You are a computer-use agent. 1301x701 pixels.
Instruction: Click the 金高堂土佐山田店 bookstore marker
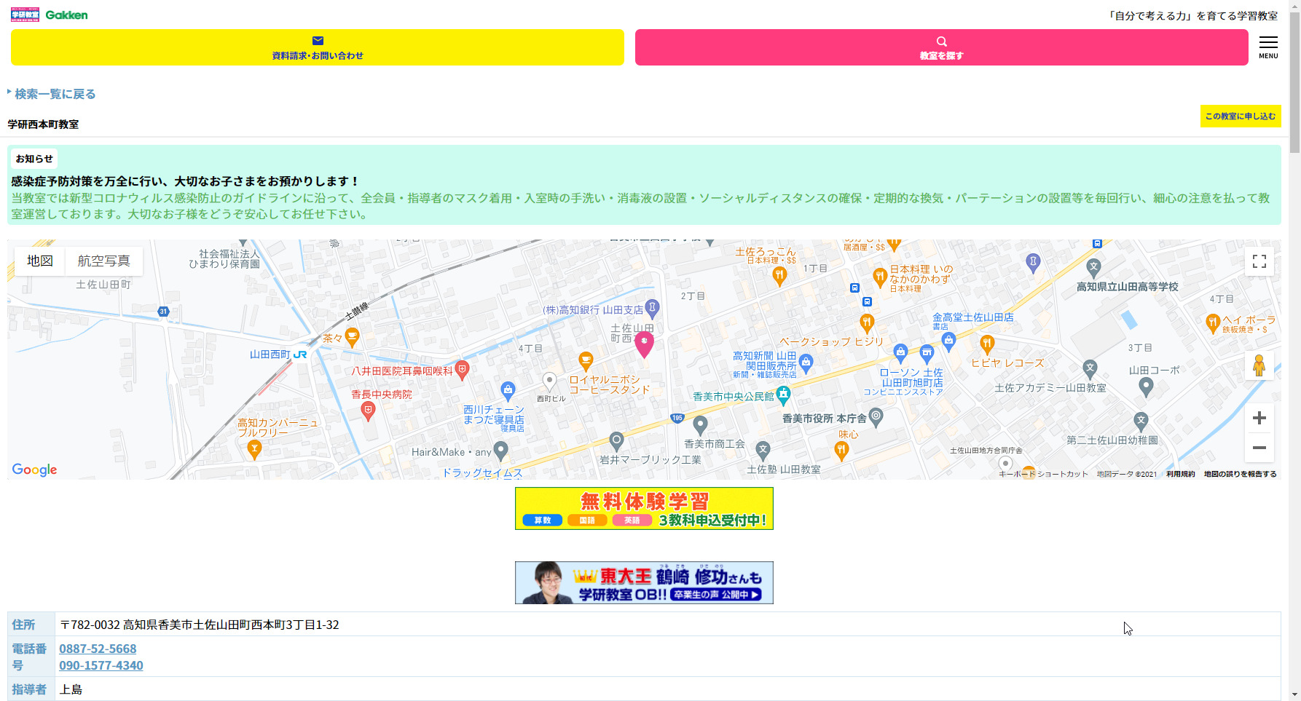click(x=948, y=341)
